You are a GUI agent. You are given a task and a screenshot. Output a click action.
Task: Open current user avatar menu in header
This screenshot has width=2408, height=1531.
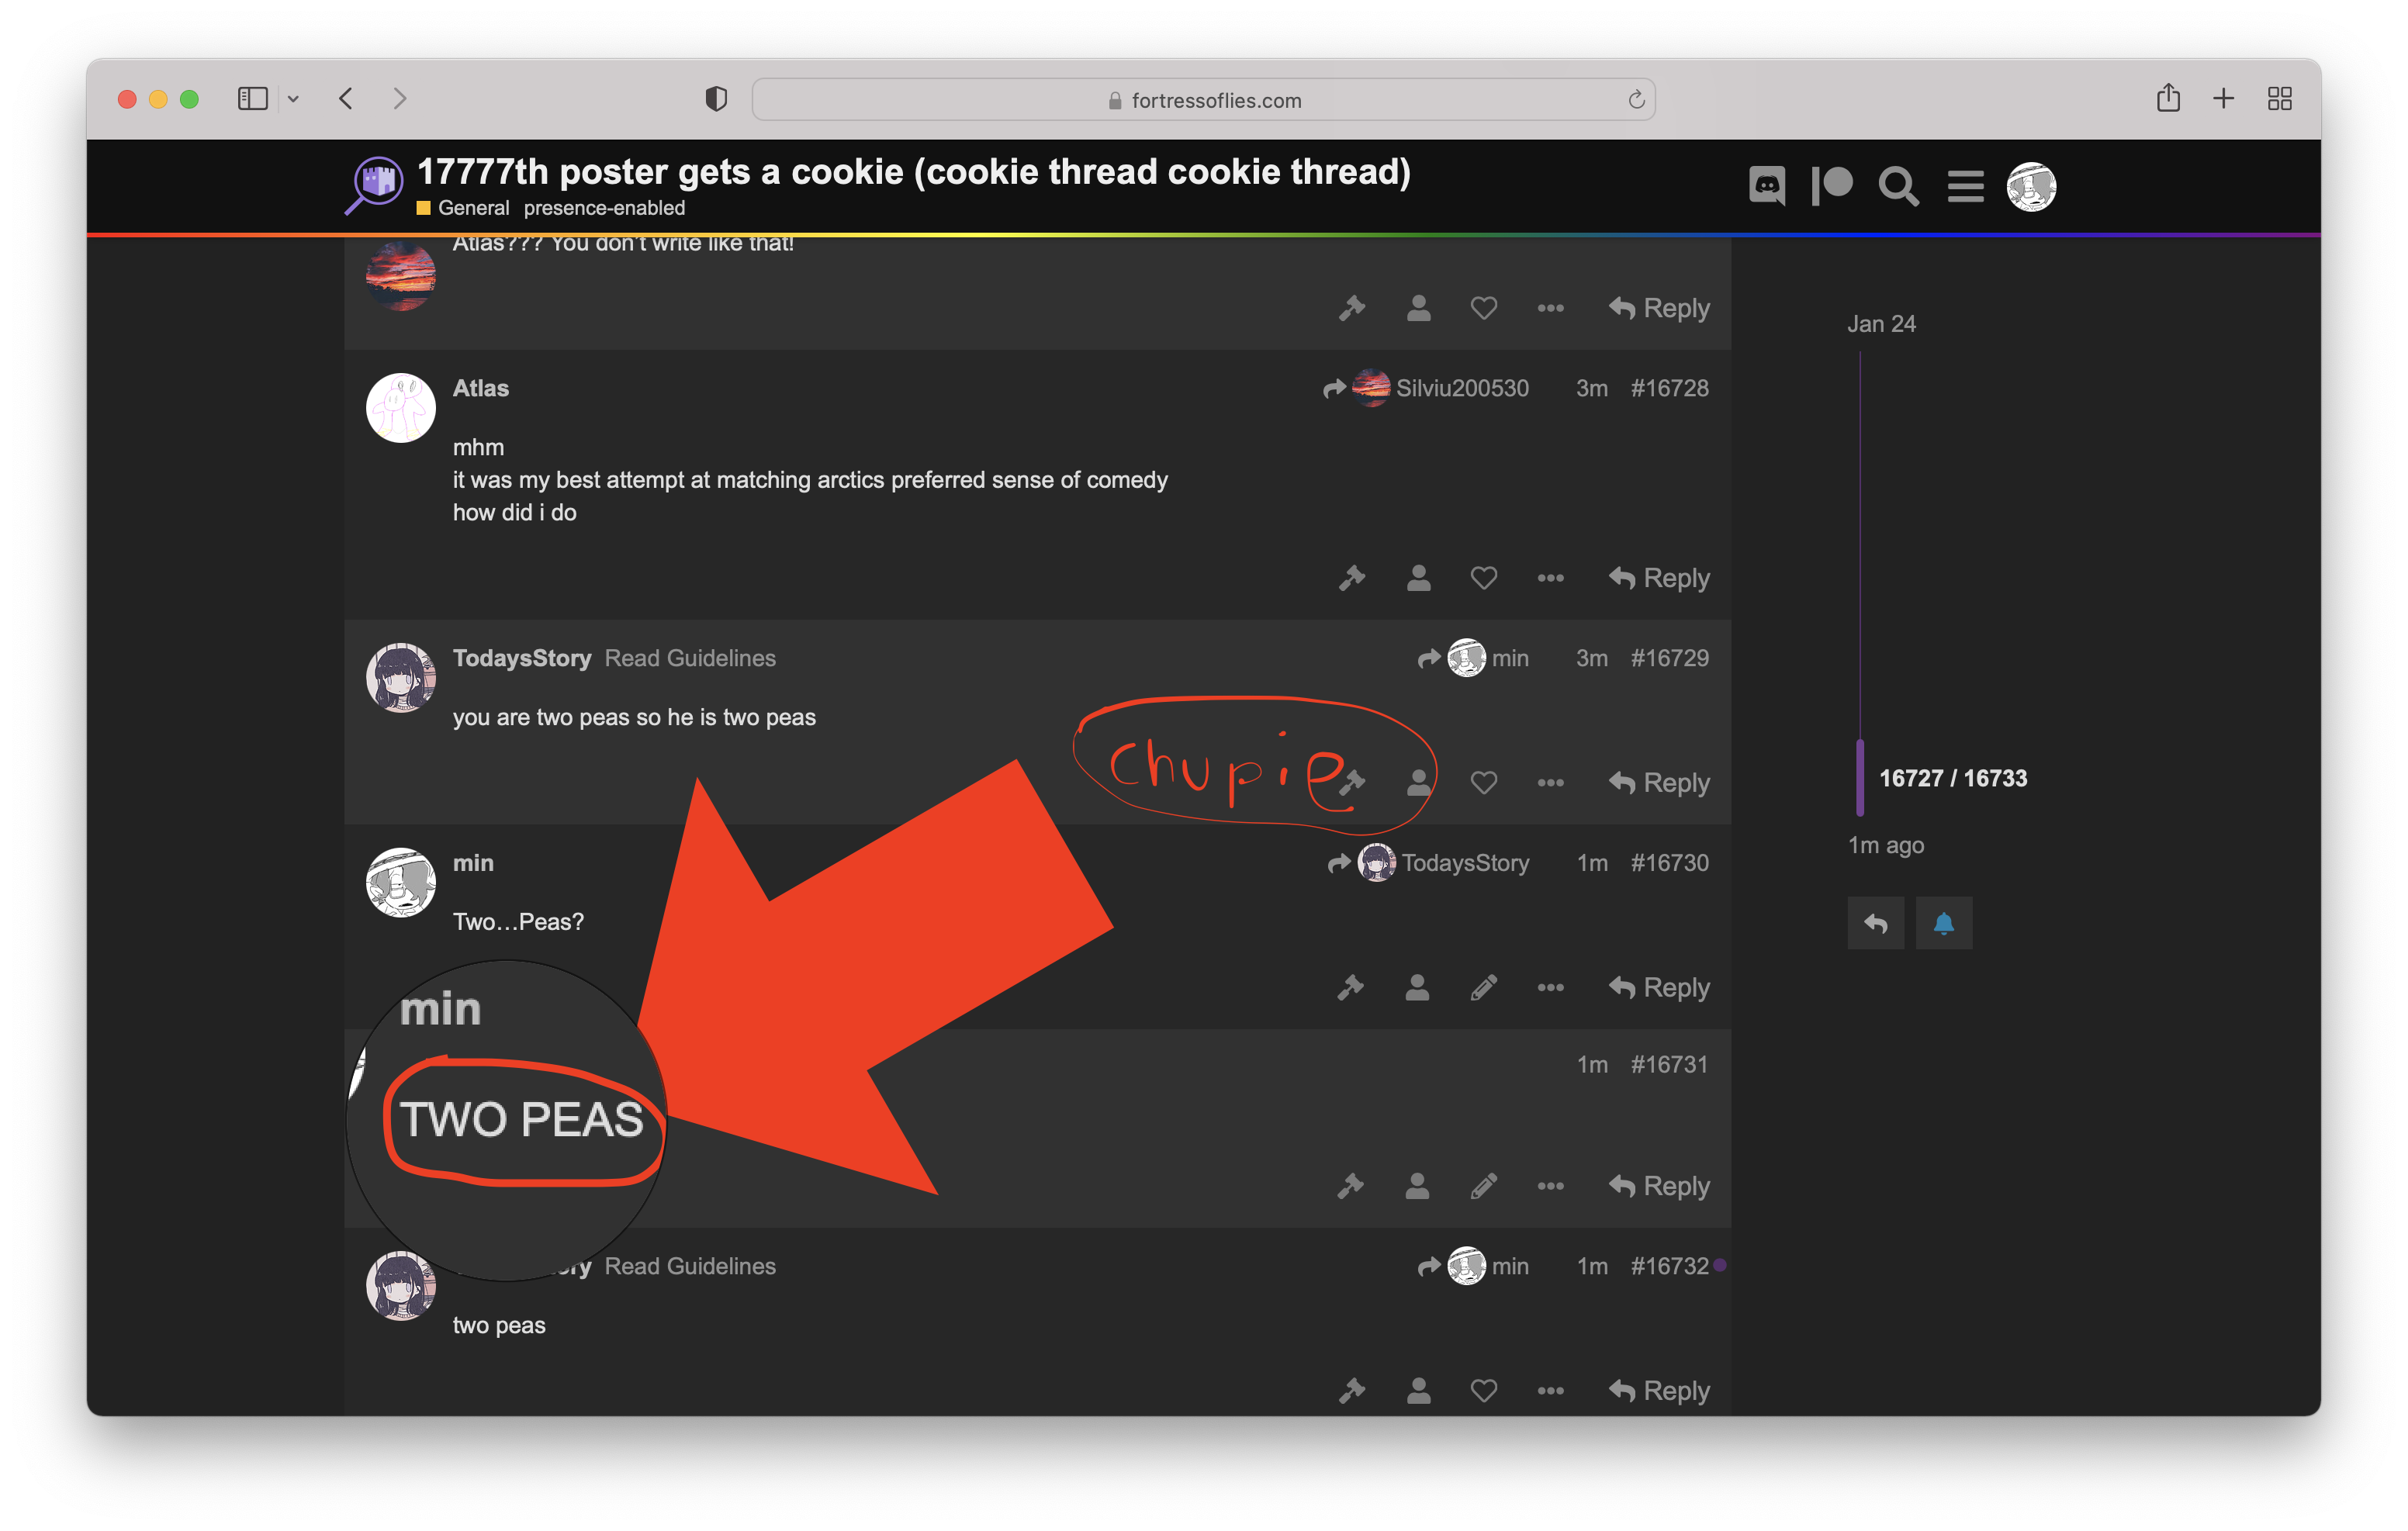pyautogui.click(x=2031, y=186)
